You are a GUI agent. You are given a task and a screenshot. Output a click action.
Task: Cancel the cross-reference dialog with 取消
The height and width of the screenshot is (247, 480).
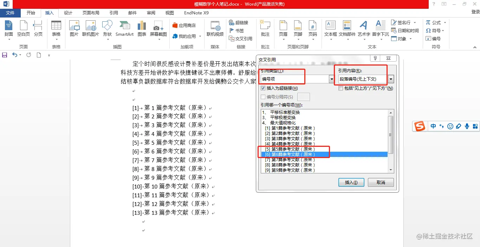click(x=381, y=182)
